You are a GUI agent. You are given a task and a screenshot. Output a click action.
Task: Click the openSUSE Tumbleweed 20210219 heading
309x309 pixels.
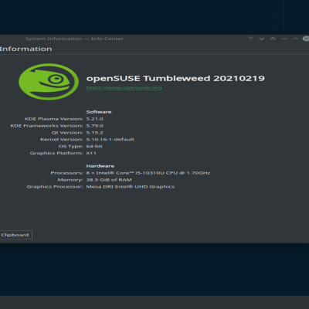175,78
